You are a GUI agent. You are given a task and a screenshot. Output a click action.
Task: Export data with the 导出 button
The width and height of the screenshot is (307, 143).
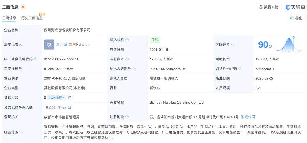click(x=296, y=18)
